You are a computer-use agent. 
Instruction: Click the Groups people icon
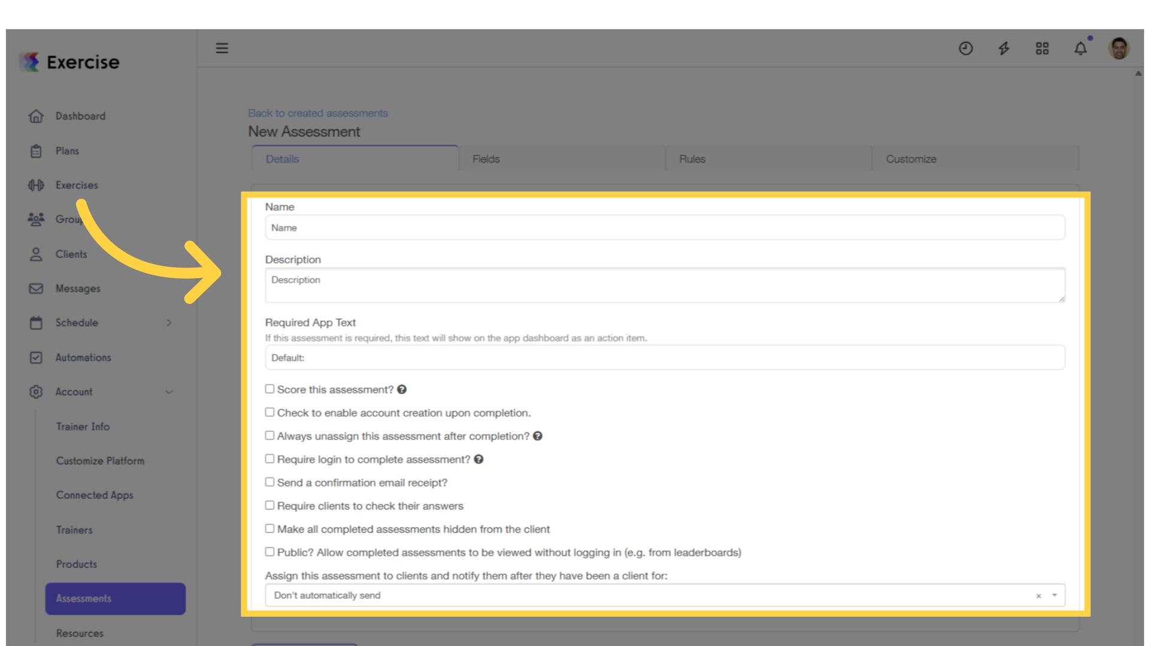coord(36,220)
